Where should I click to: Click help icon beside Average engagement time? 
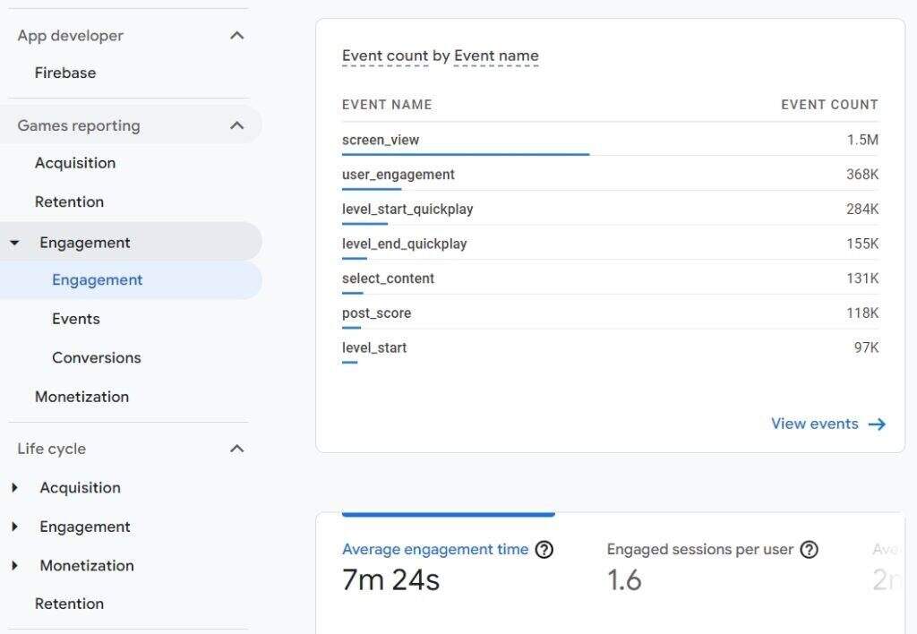(544, 550)
